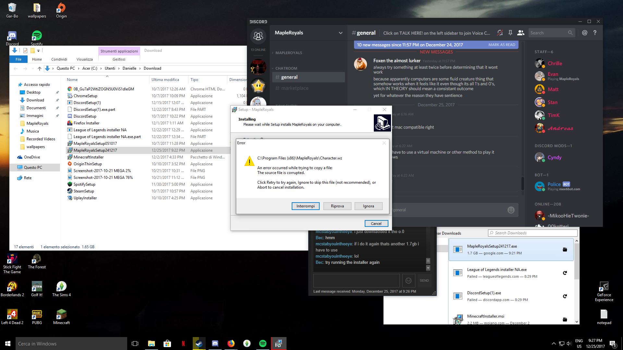
Task: Open MapleRoyals folder in quick access
Action: pyautogui.click(x=37, y=123)
